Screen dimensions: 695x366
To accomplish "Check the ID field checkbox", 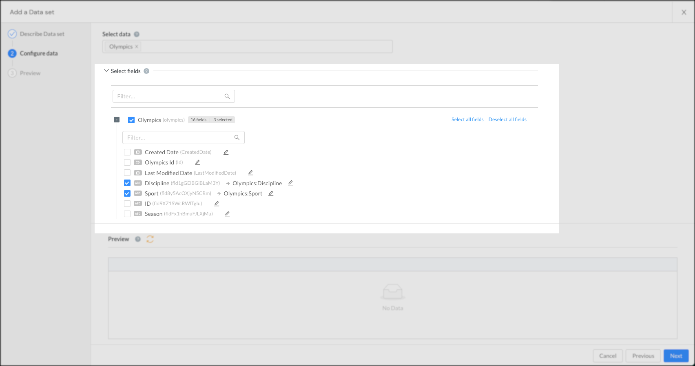I will click(x=127, y=204).
